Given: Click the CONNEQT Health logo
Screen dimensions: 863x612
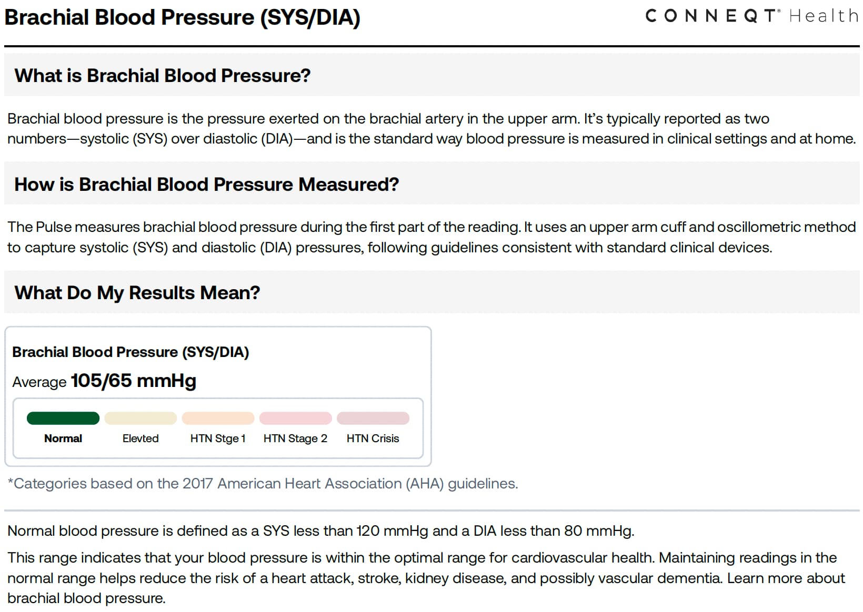Looking at the screenshot, I should pyautogui.click(x=751, y=16).
